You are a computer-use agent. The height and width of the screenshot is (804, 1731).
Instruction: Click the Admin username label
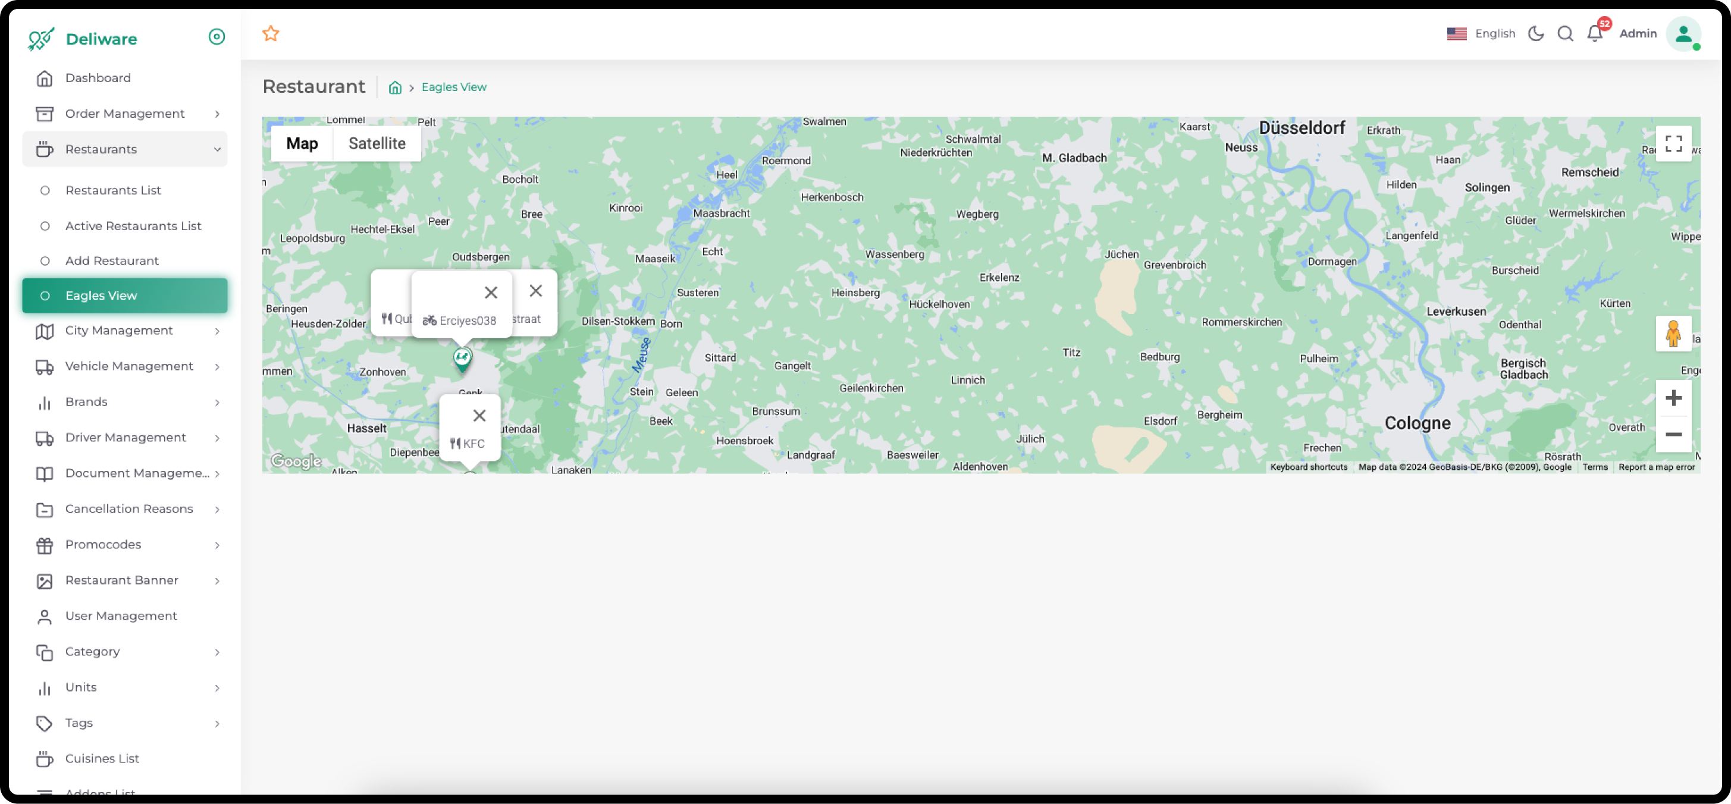(1638, 33)
